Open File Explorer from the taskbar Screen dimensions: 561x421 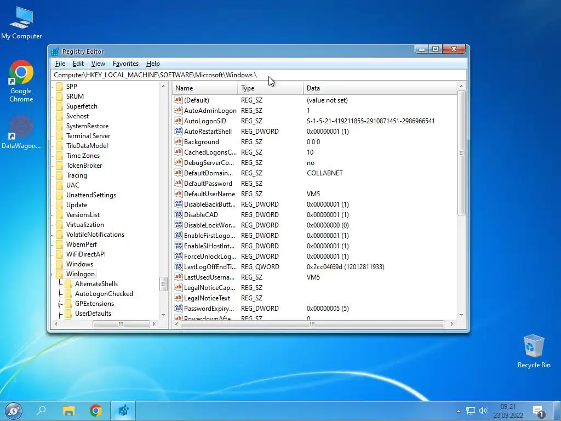[x=68, y=411]
